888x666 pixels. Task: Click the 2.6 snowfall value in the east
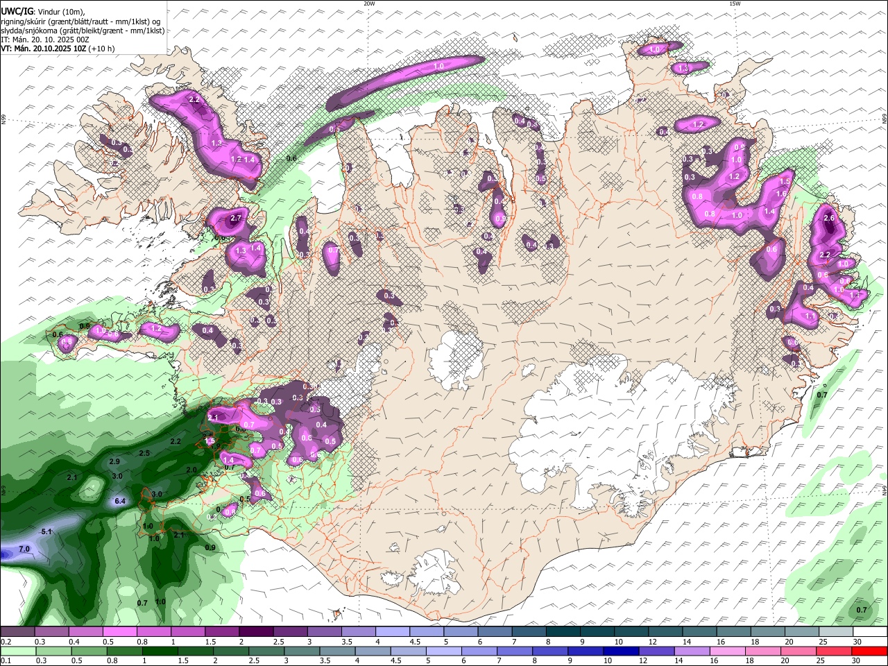(828, 218)
